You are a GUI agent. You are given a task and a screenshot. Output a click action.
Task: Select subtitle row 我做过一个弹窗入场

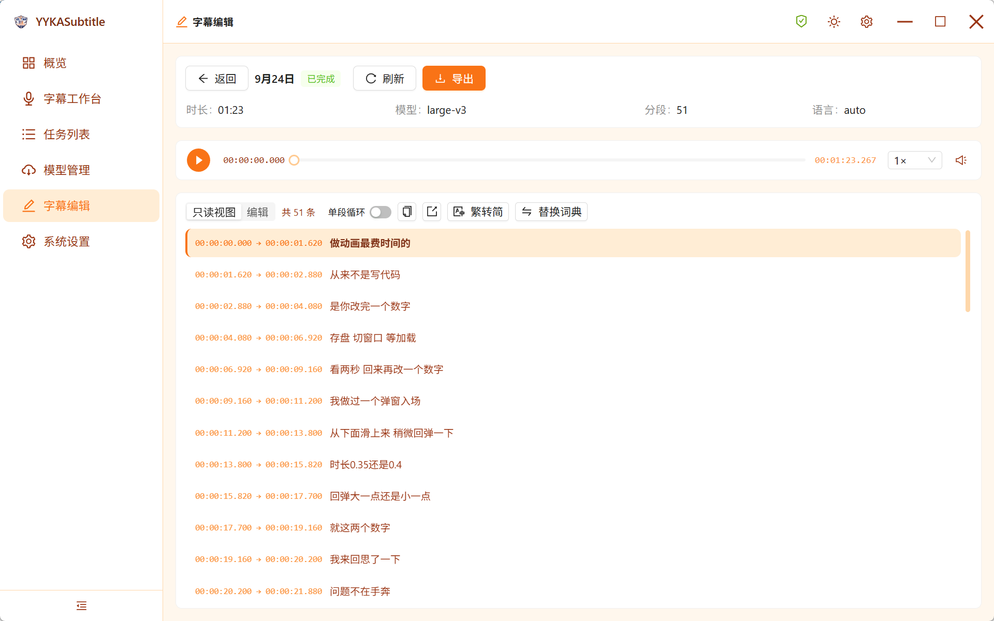tap(573, 401)
